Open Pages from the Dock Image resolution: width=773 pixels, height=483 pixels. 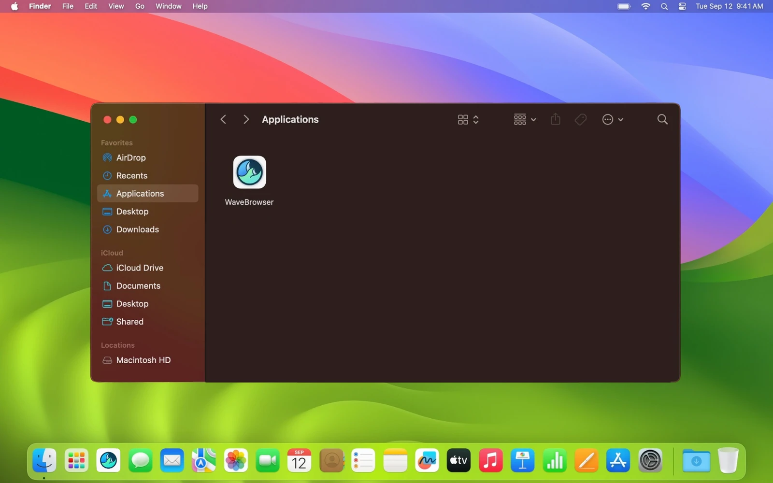(x=587, y=460)
